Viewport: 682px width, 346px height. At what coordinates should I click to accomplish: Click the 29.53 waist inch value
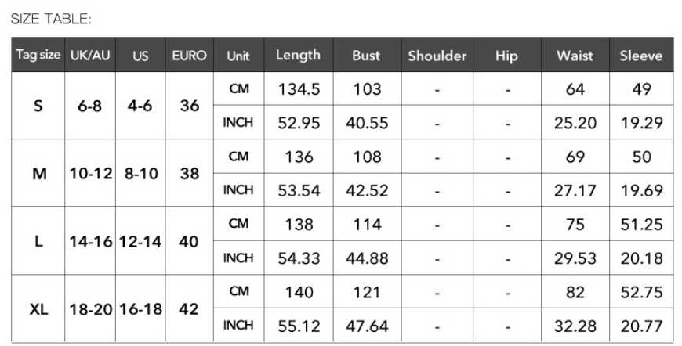[x=575, y=258]
